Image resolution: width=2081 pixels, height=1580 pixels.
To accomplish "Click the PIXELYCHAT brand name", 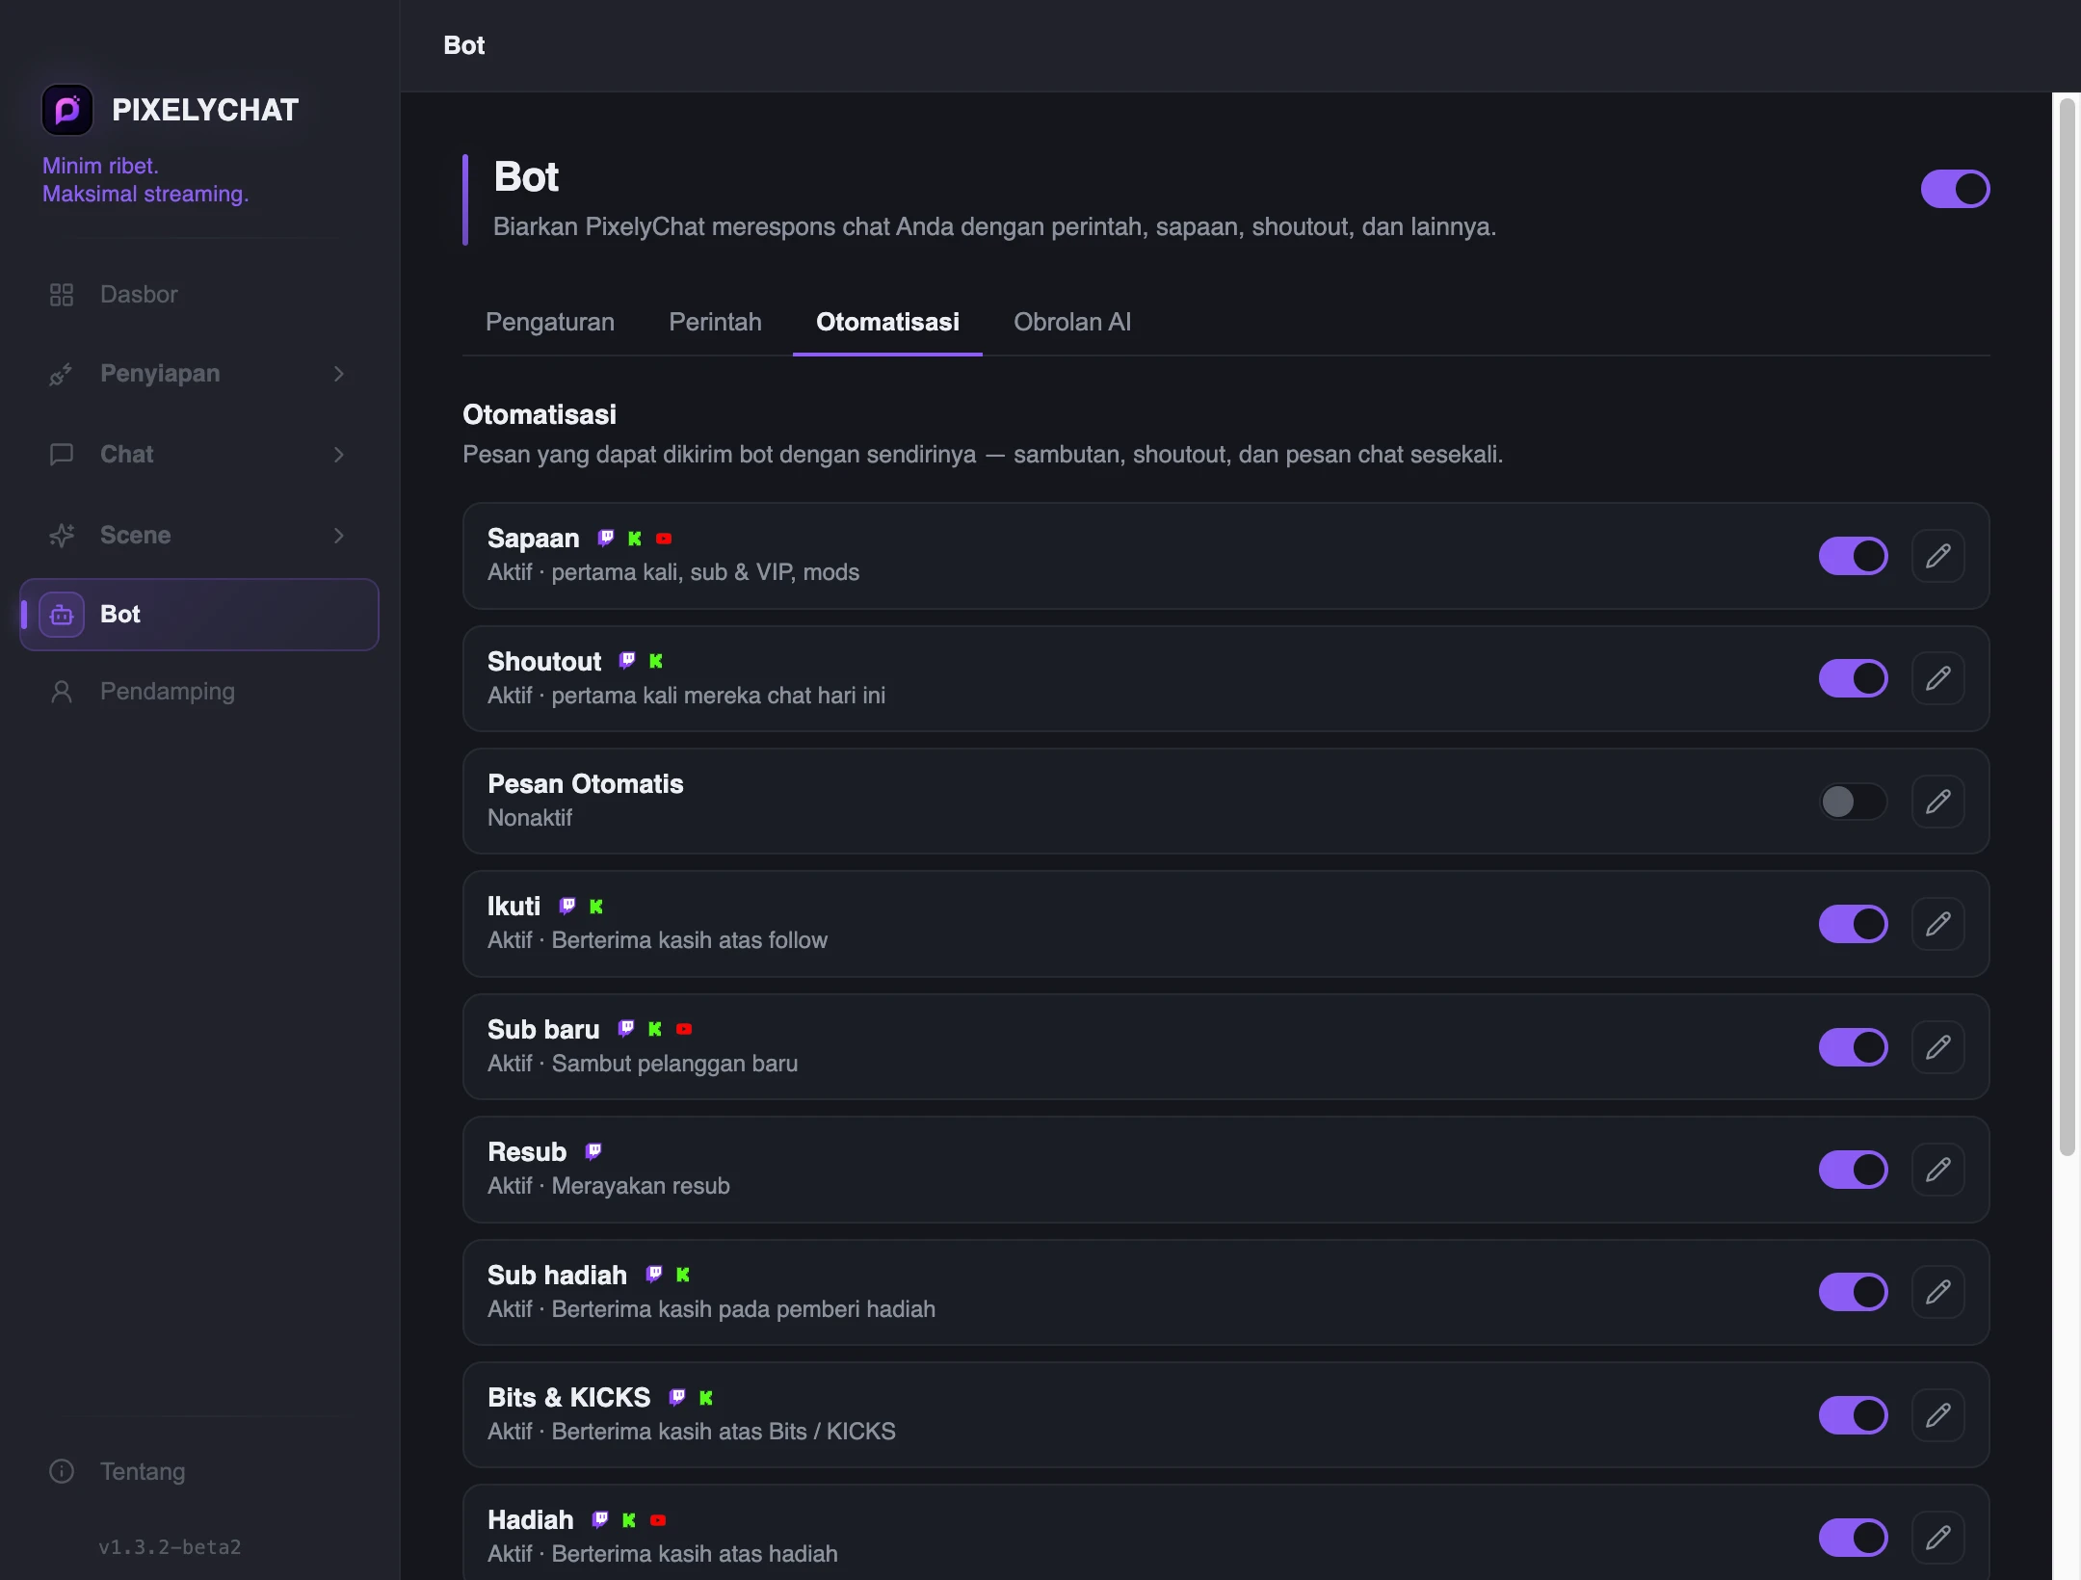I will point(205,110).
